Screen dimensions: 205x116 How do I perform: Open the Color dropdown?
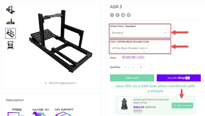(130, 48)
